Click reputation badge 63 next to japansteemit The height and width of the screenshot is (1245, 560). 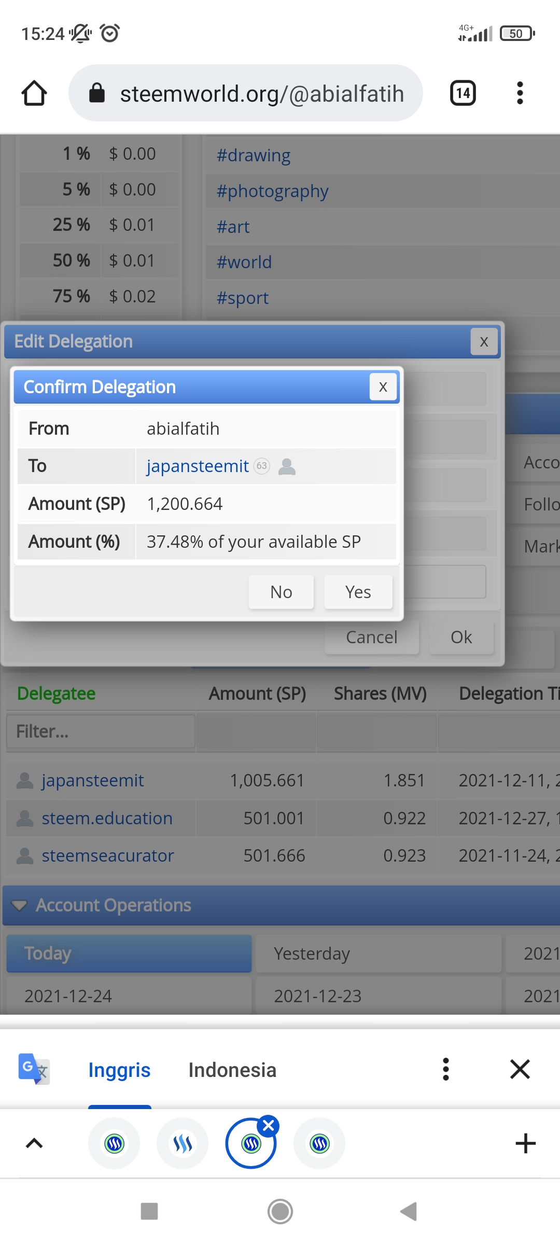262,466
